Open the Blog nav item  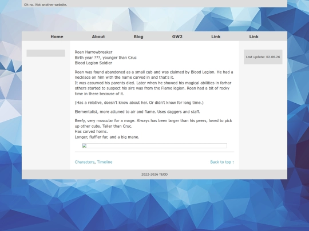[x=138, y=37]
